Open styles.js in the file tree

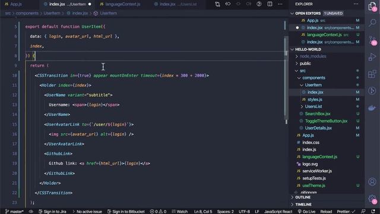315,99
